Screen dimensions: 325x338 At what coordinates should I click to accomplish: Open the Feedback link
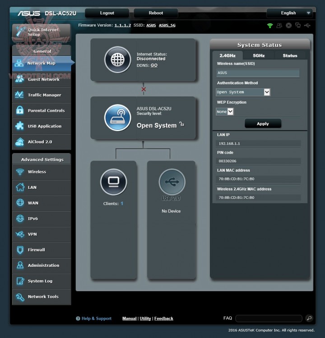pyautogui.click(x=164, y=318)
